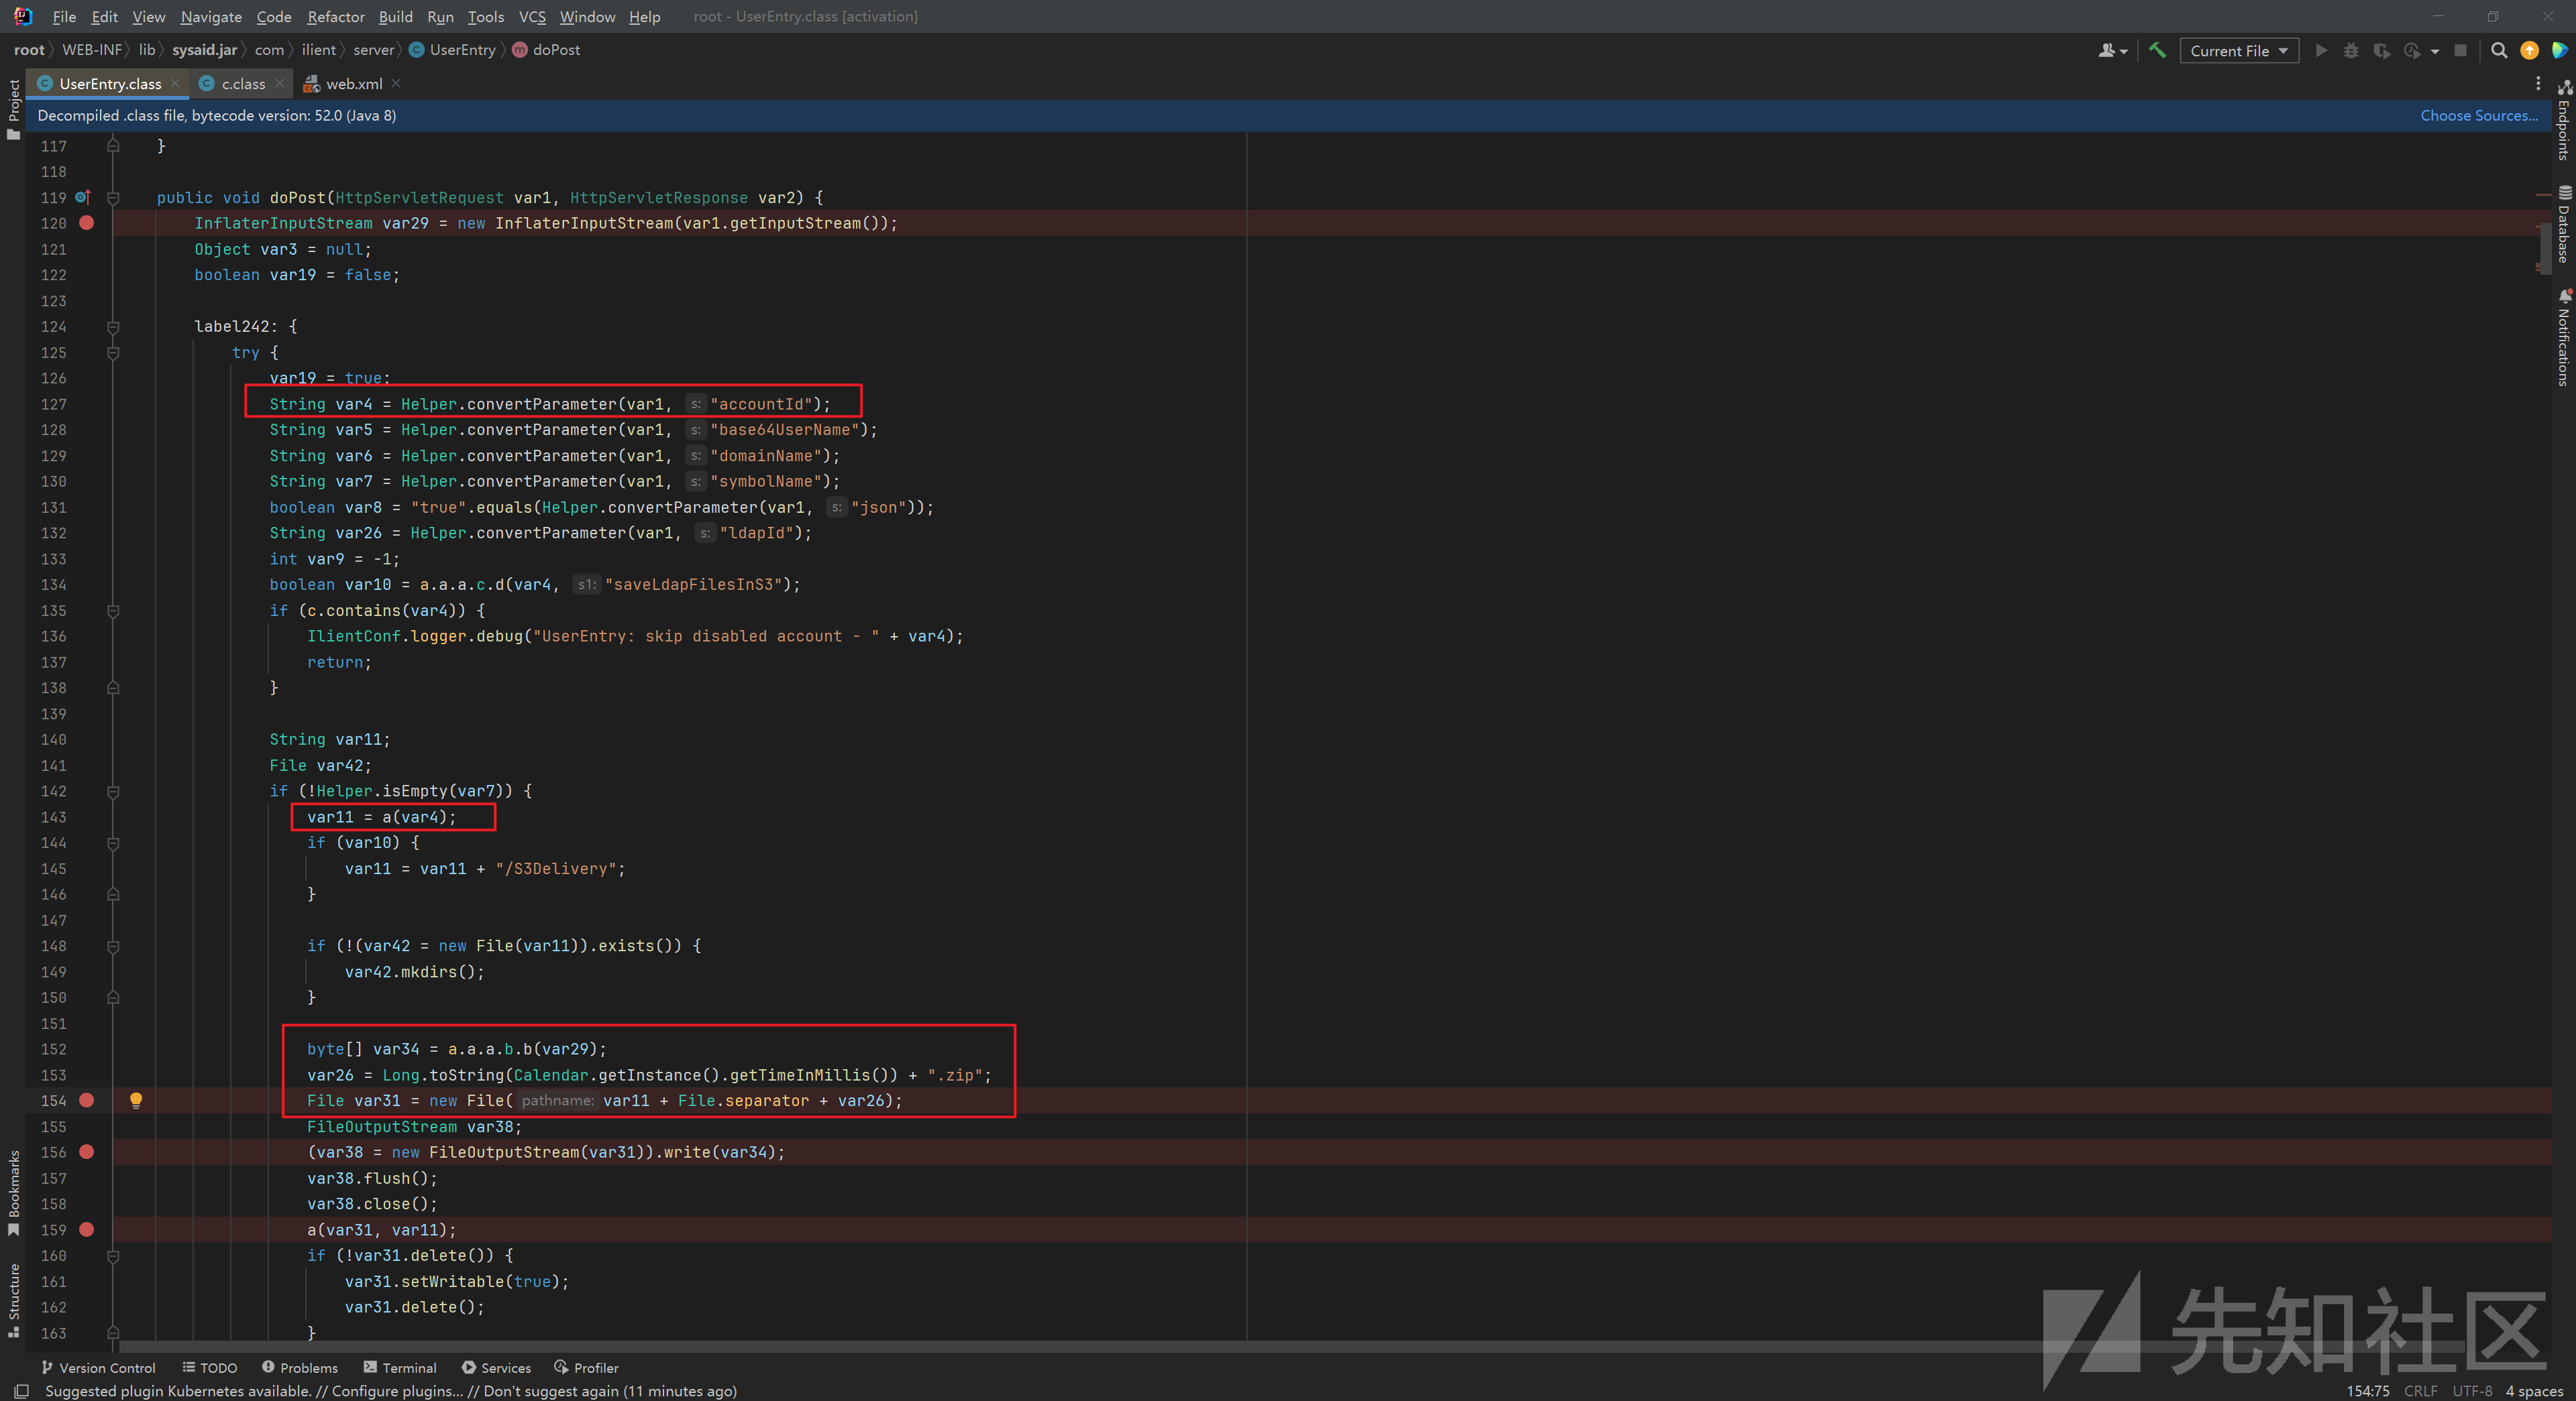Toggle the breakpoint on line 120
Viewport: 2576px width, 1401px height.
(x=87, y=223)
